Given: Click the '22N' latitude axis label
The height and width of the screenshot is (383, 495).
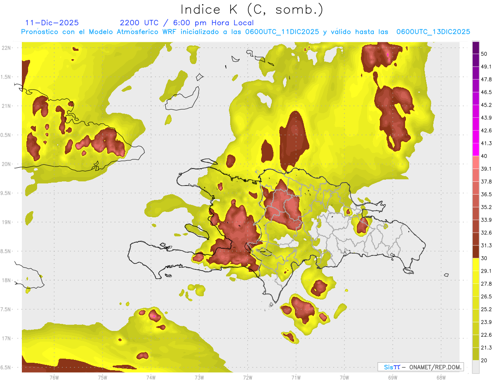Looking at the screenshot, I should [6, 48].
